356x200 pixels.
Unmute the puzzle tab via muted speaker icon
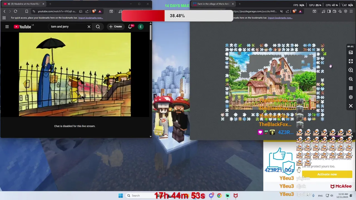(281, 11)
